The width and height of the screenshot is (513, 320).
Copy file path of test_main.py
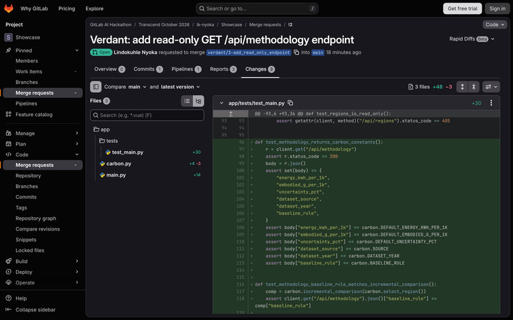coord(290,103)
